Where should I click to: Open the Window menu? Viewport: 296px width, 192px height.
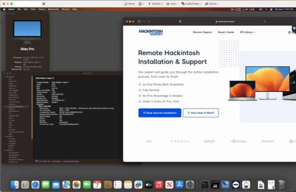pyautogui.click(x=66, y=9)
